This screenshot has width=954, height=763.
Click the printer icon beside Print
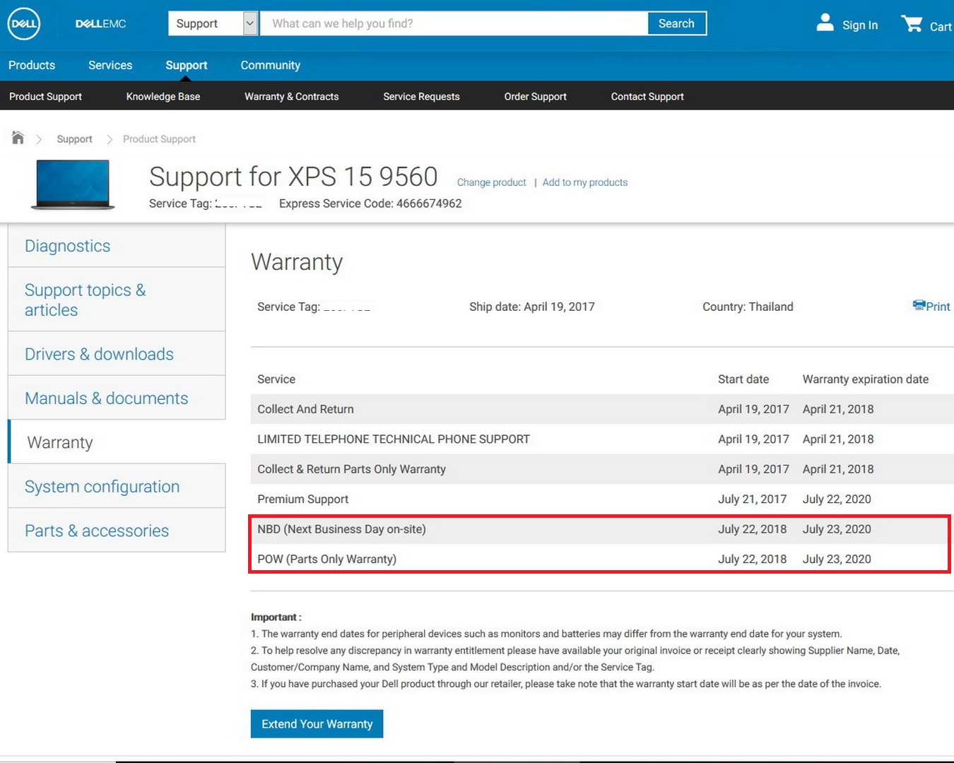(919, 305)
